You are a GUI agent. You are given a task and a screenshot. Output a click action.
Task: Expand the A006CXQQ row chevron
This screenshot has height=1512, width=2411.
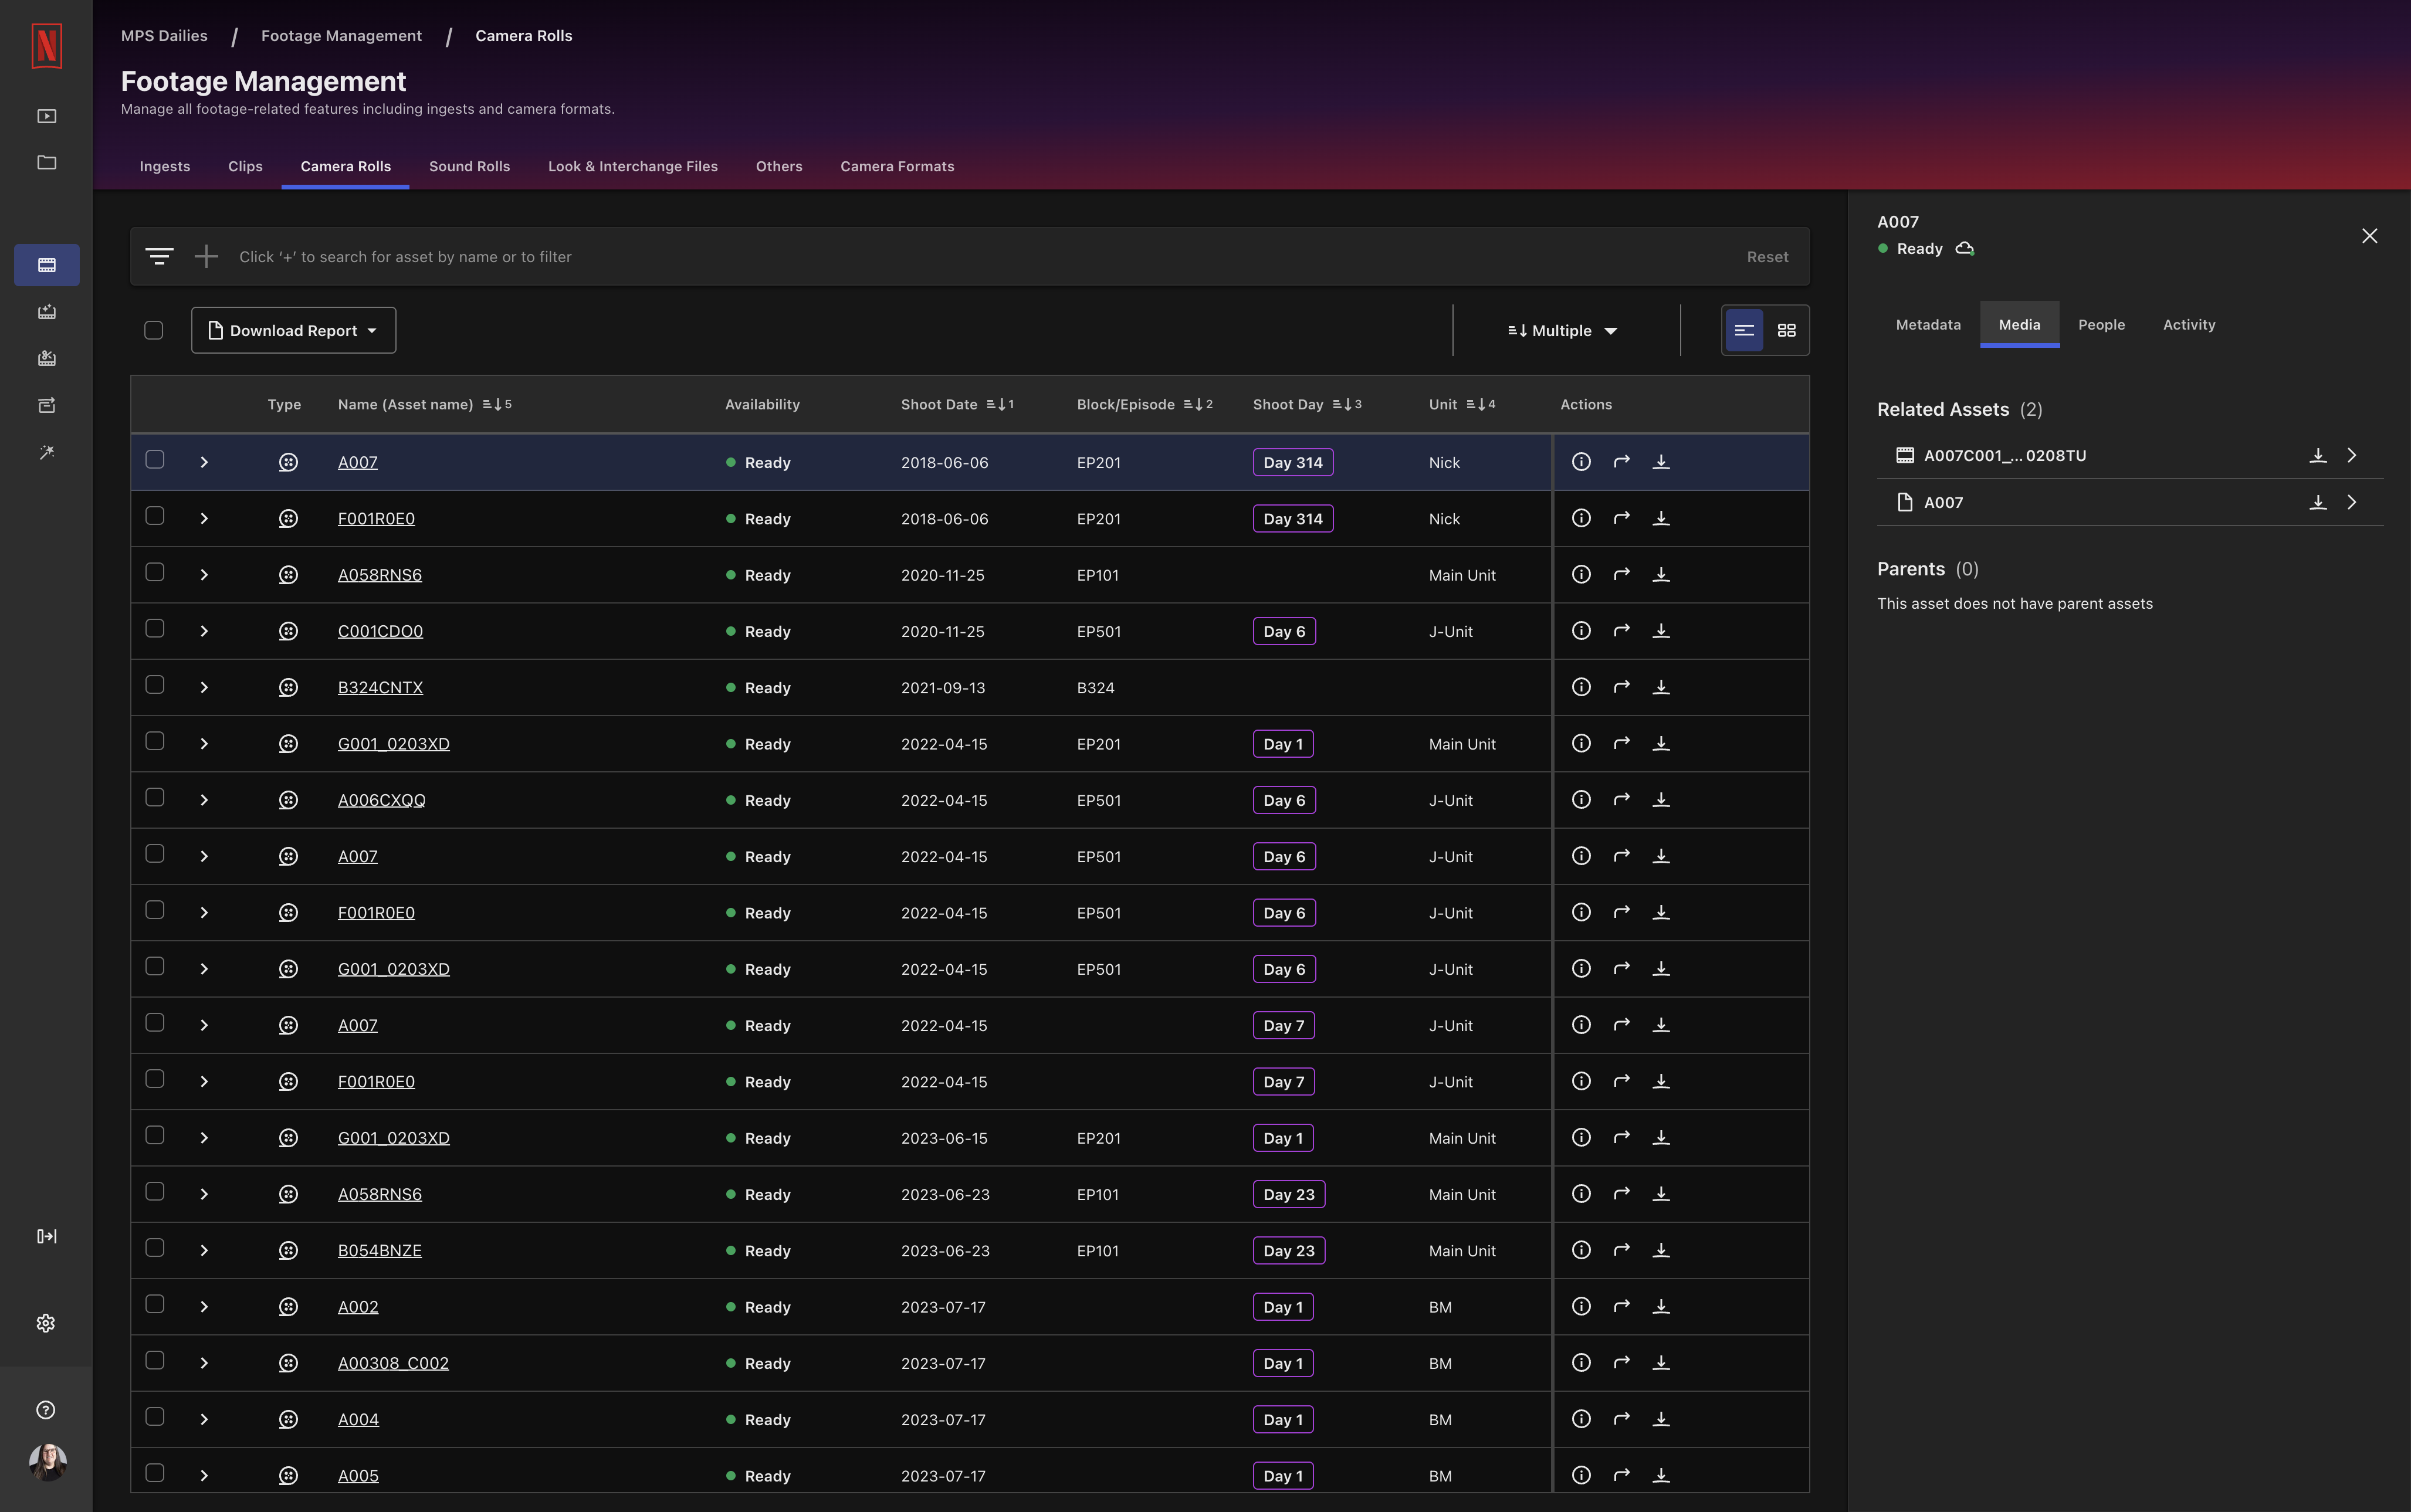[x=204, y=799]
